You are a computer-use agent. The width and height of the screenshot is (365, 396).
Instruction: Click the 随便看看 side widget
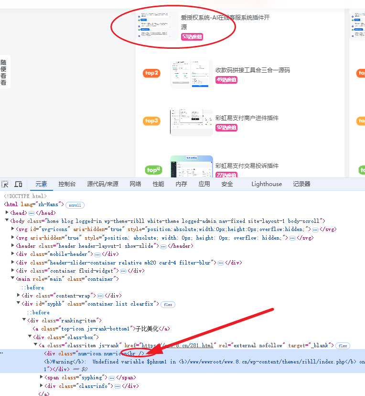tap(3, 72)
